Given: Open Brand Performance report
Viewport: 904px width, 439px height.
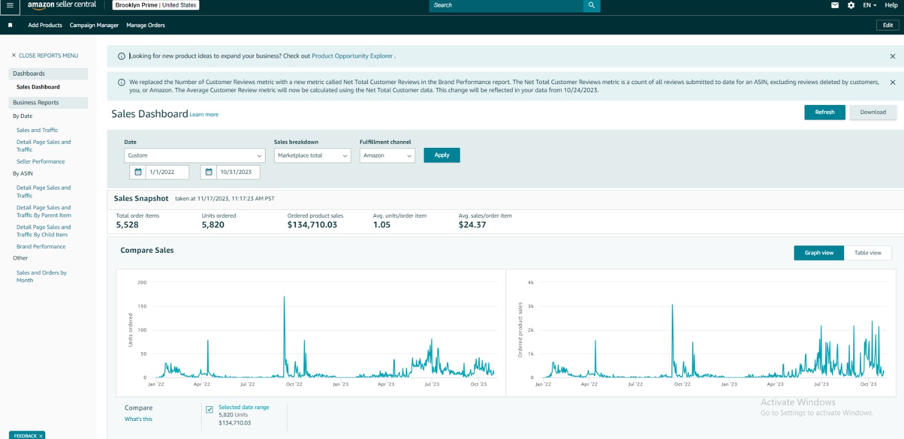Looking at the screenshot, I should 41,247.
